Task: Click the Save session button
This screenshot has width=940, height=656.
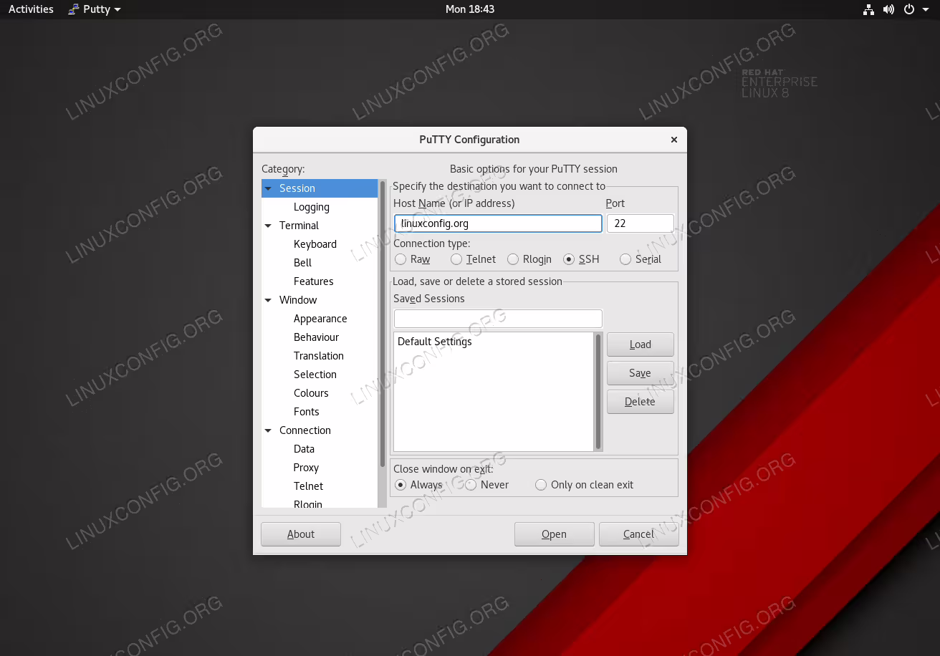Action: (641, 373)
